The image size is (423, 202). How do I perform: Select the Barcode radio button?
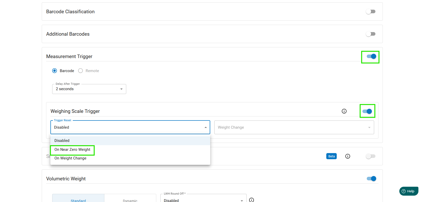pyautogui.click(x=54, y=71)
